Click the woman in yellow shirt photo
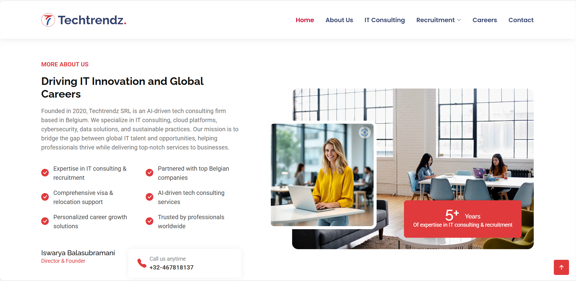The width and height of the screenshot is (576, 281). pyautogui.click(x=322, y=175)
